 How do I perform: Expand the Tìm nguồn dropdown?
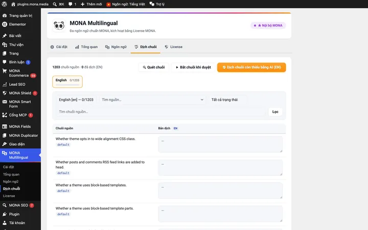point(152,100)
